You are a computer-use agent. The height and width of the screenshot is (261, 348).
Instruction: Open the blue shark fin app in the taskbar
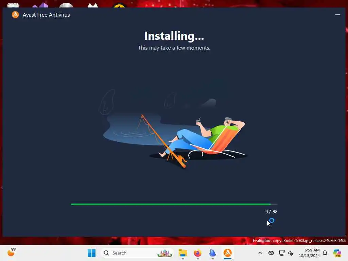click(212, 253)
